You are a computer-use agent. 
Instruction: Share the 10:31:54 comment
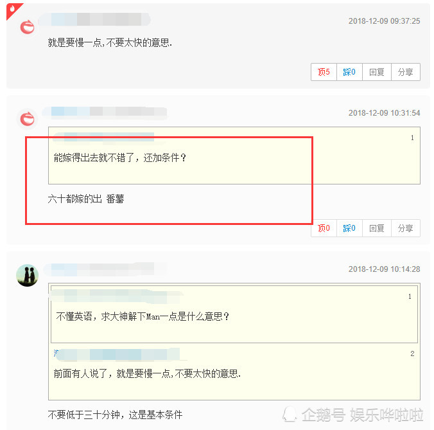[406, 228]
